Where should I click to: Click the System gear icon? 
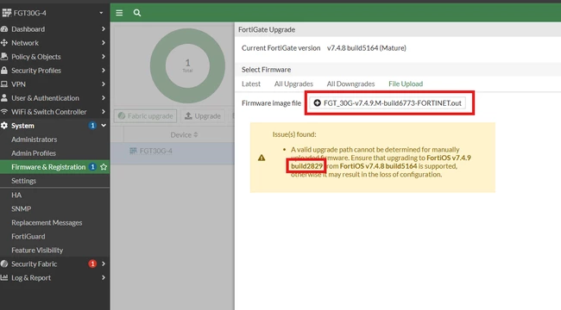[x=4, y=126]
